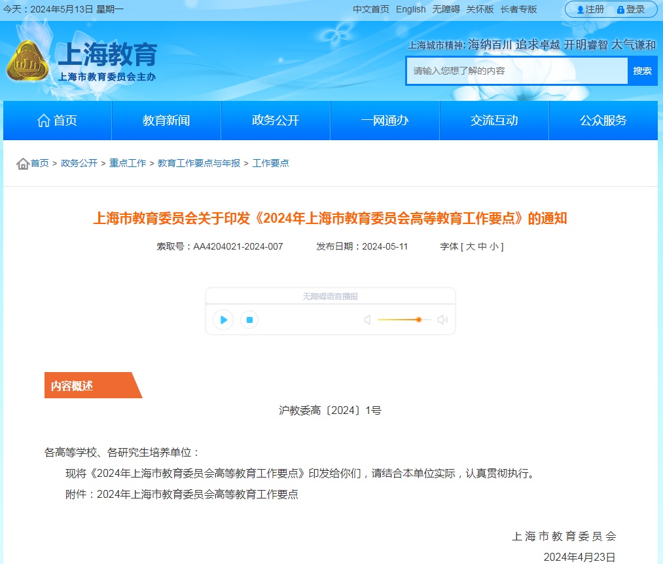Click the low volume speaker icon
663x564 pixels.
(x=367, y=320)
